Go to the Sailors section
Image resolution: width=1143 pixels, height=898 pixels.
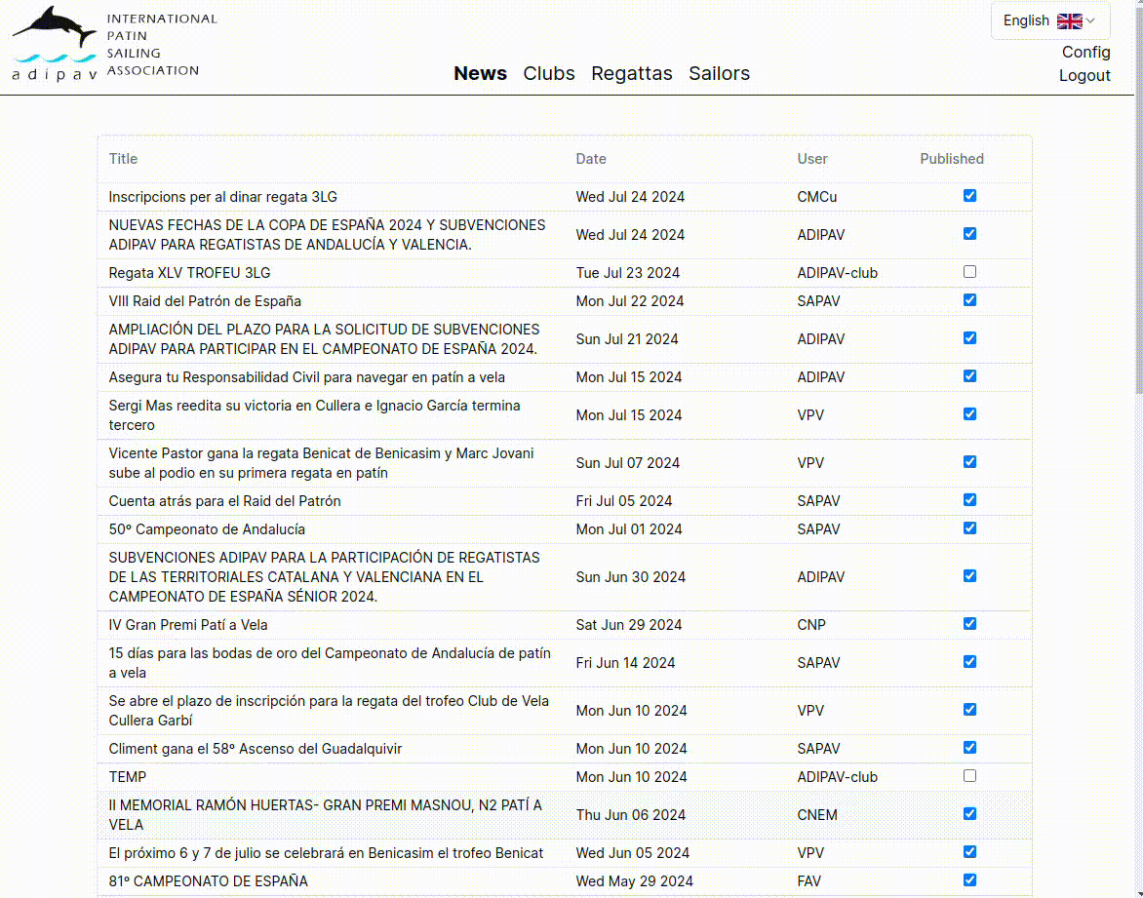(719, 73)
